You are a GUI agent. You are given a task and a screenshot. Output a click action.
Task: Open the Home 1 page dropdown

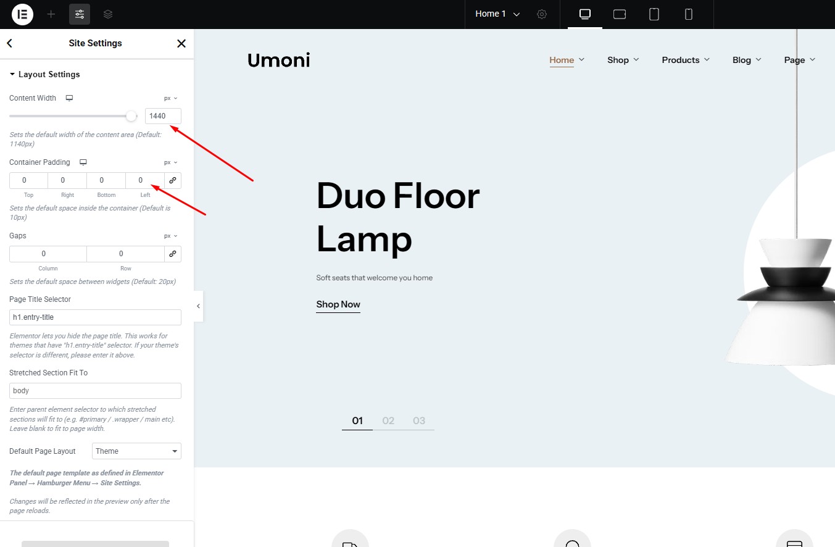pyautogui.click(x=497, y=14)
